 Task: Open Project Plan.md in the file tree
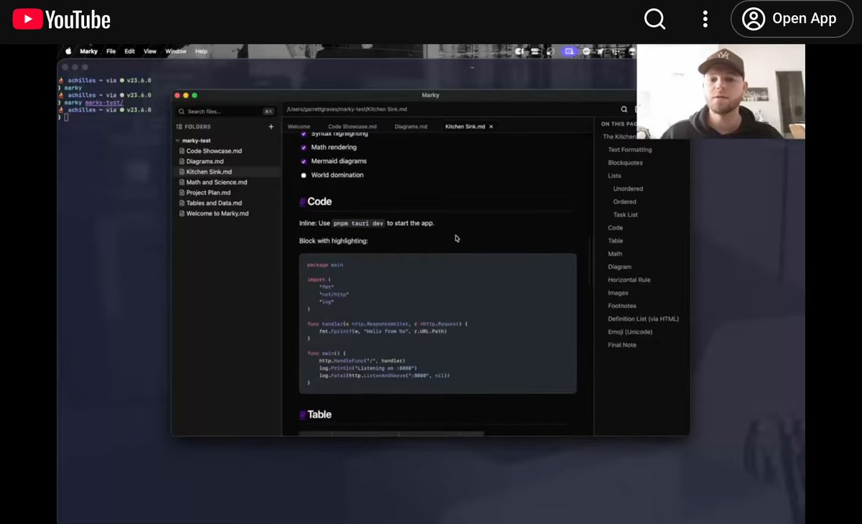(x=208, y=193)
